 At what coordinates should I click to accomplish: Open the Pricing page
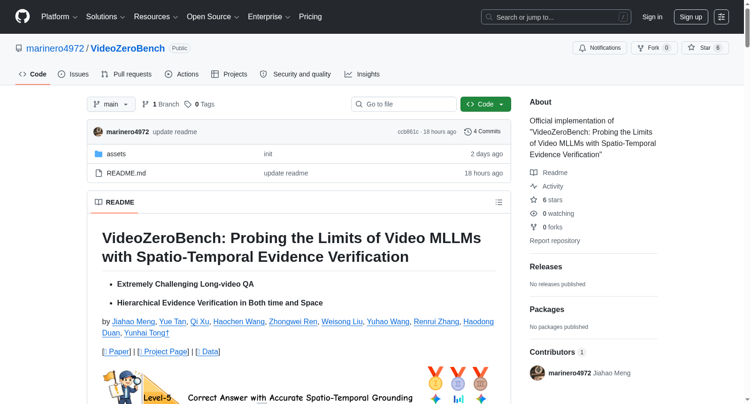(310, 17)
